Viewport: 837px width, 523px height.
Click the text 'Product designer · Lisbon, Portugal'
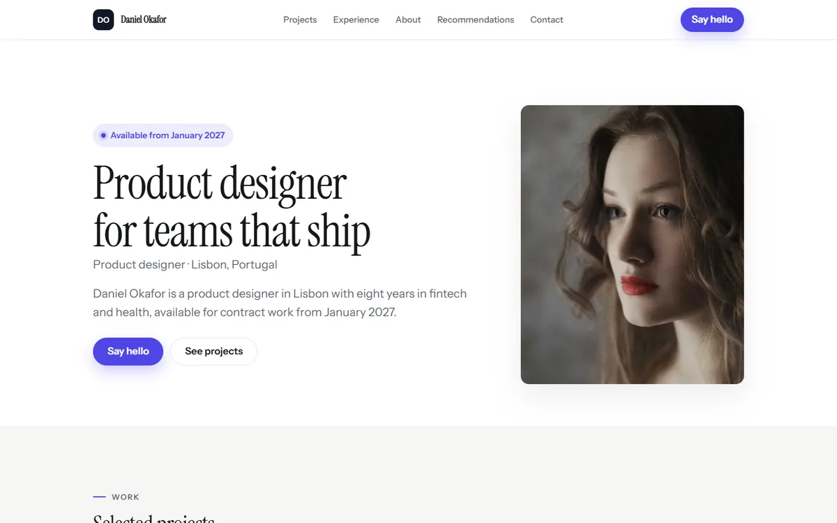186,265
